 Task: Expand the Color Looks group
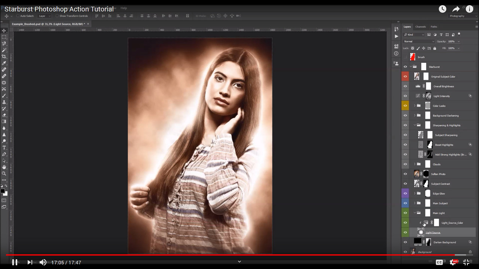click(415, 106)
